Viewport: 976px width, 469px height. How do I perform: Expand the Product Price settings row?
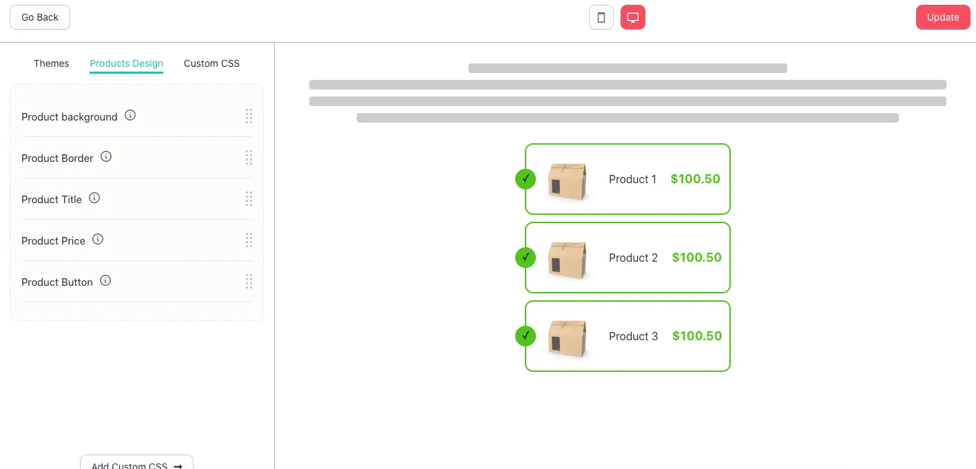53,241
